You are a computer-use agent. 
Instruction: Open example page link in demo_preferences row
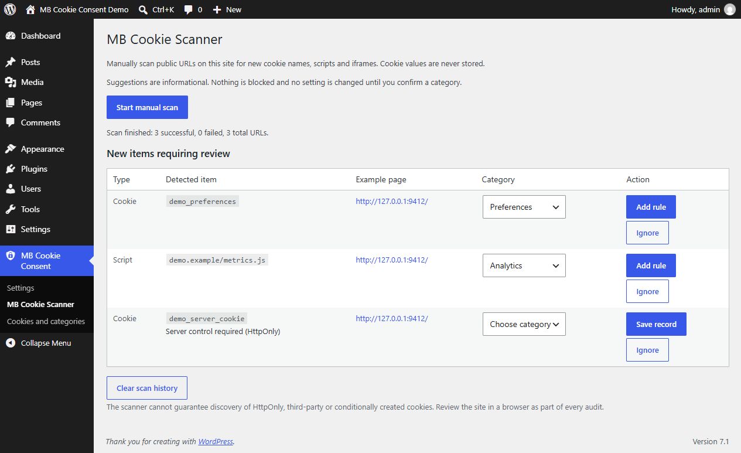pyautogui.click(x=392, y=201)
